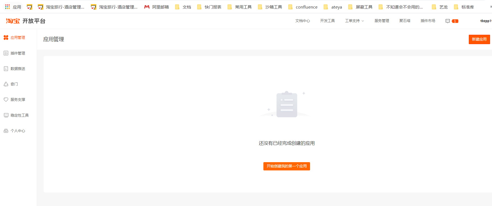Open 开发工具 in the top navigation
The height and width of the screenshot is (206, 492).
pos(327,21)
